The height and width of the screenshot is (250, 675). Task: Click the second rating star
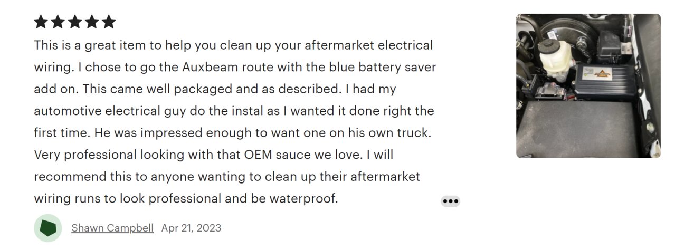click(58, 22)
